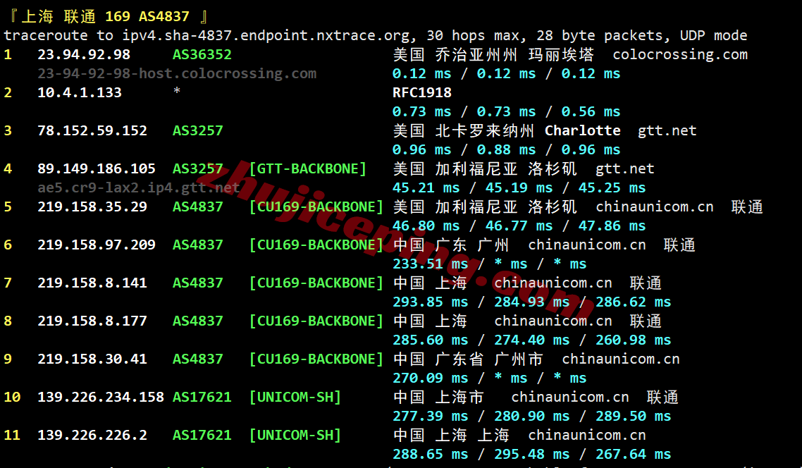The image size is (802, 468).
Task: Click the reverse DNS name 23-94-92-98-host.colocrossing.com
Action: click(x=177, y=73)
